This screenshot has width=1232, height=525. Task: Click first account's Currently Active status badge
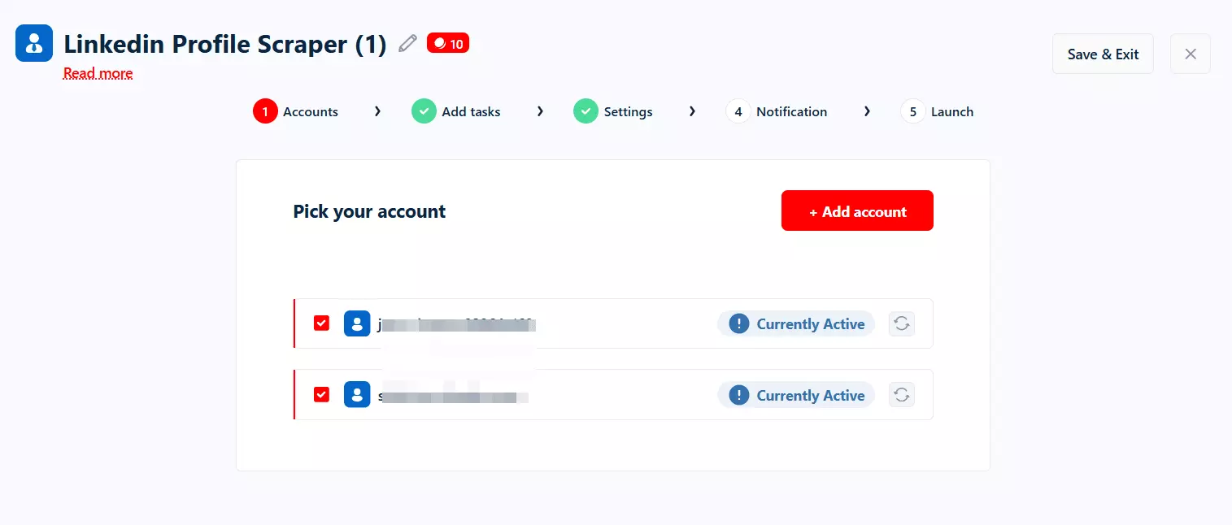tap(796, 323)
